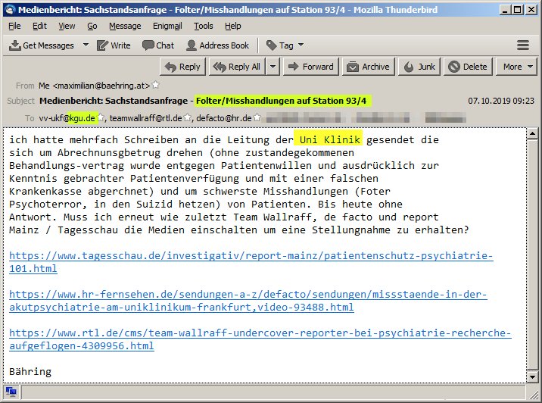Click the Get Messages button

[x=42, y=45]
